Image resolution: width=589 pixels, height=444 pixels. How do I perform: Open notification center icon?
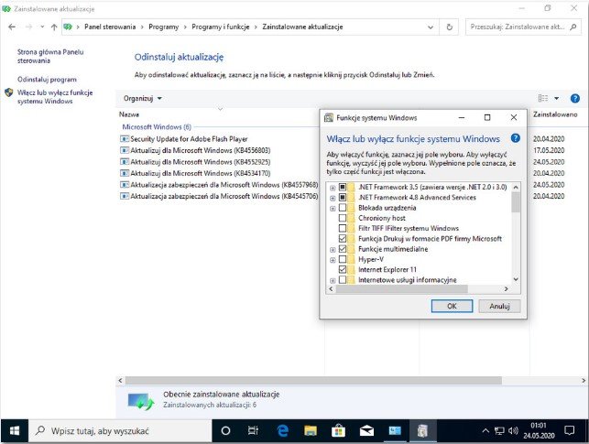tap(570, 431)
